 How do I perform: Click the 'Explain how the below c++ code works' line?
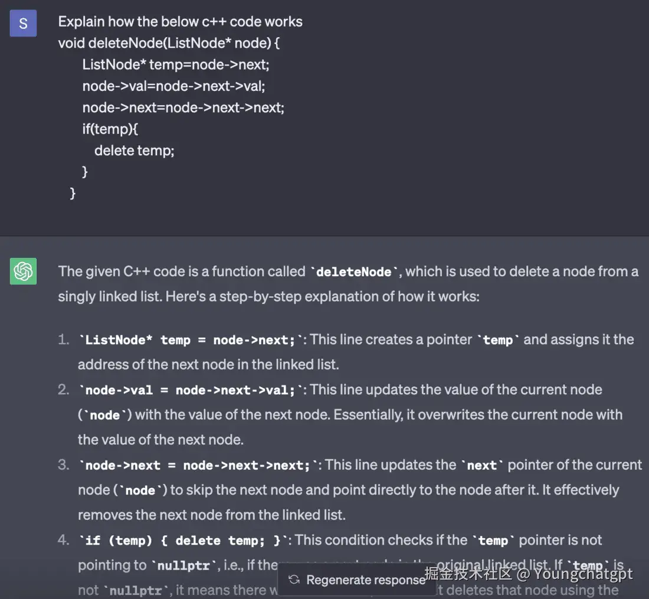coord(180,22)
